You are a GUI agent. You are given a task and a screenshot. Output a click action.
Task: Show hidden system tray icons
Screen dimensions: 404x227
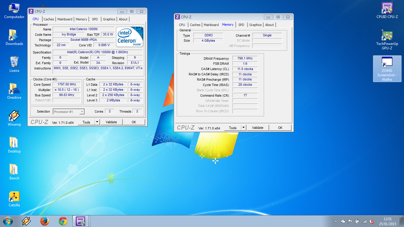(x=336, y=221)
